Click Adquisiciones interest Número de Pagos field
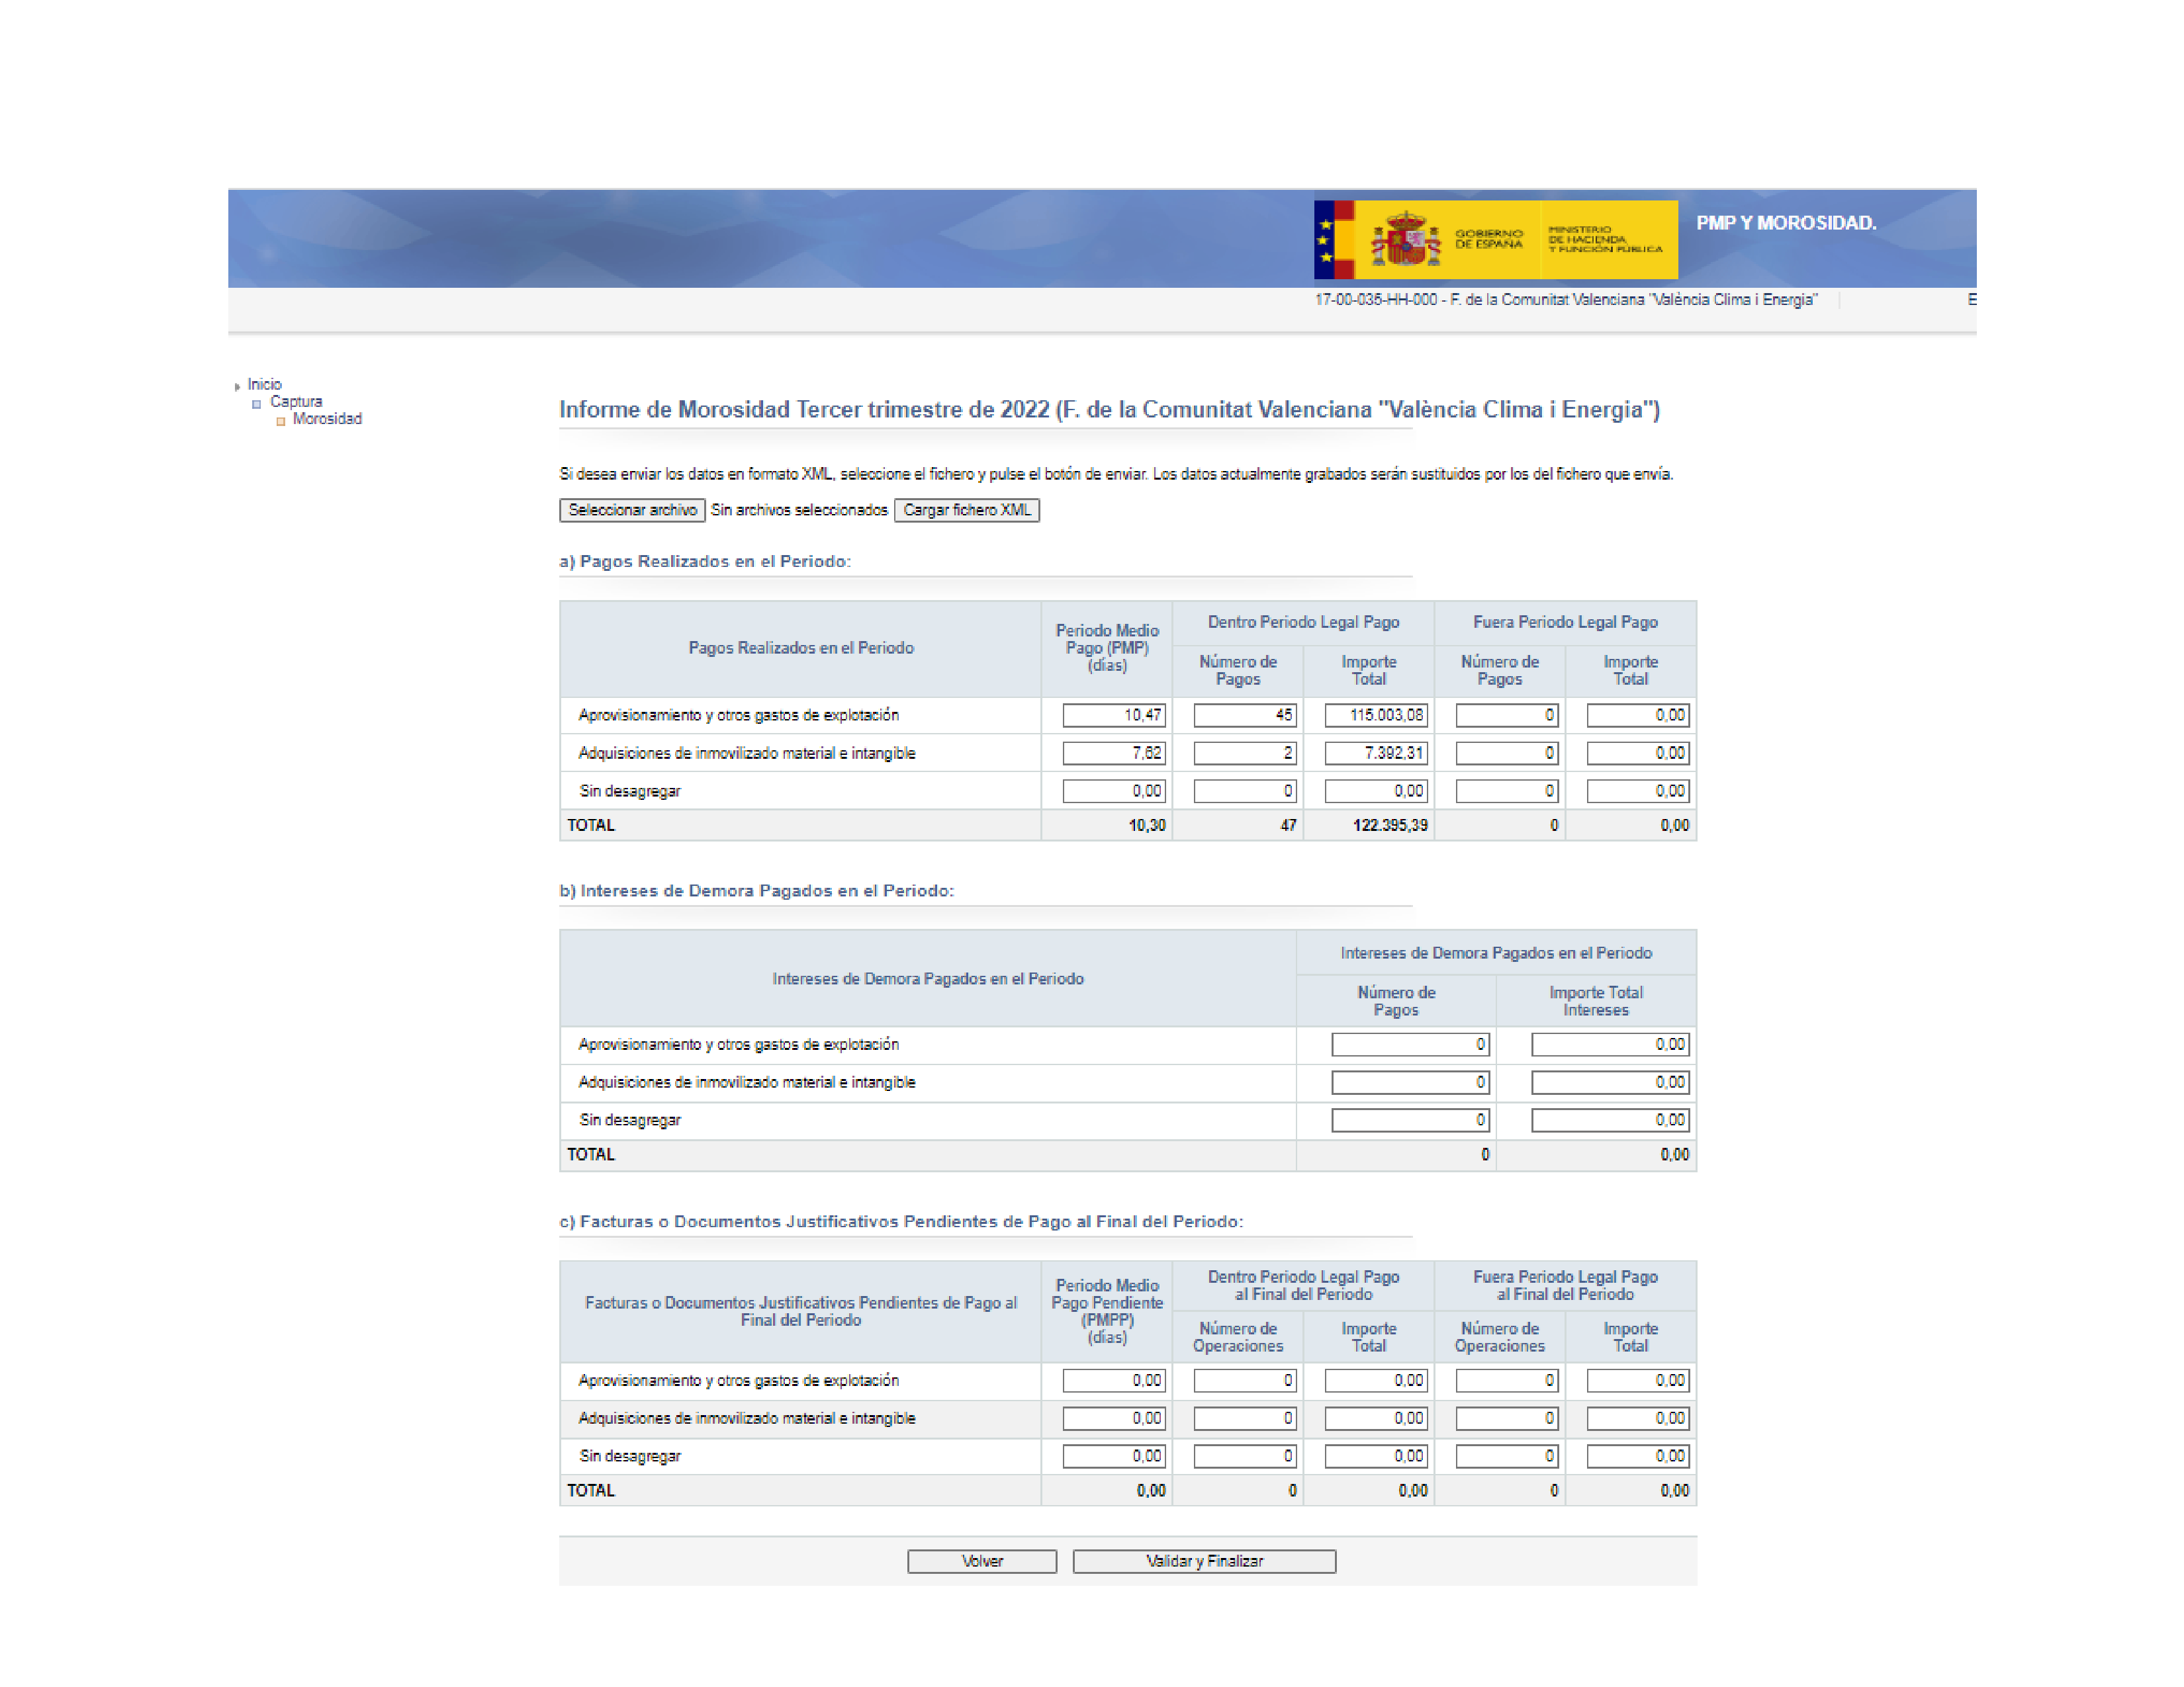The image size is (2184, 1687). (x=1410, y=1082)
